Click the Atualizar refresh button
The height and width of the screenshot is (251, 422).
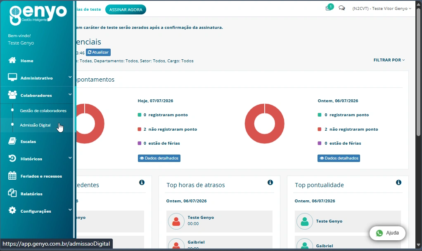(98, 52)
